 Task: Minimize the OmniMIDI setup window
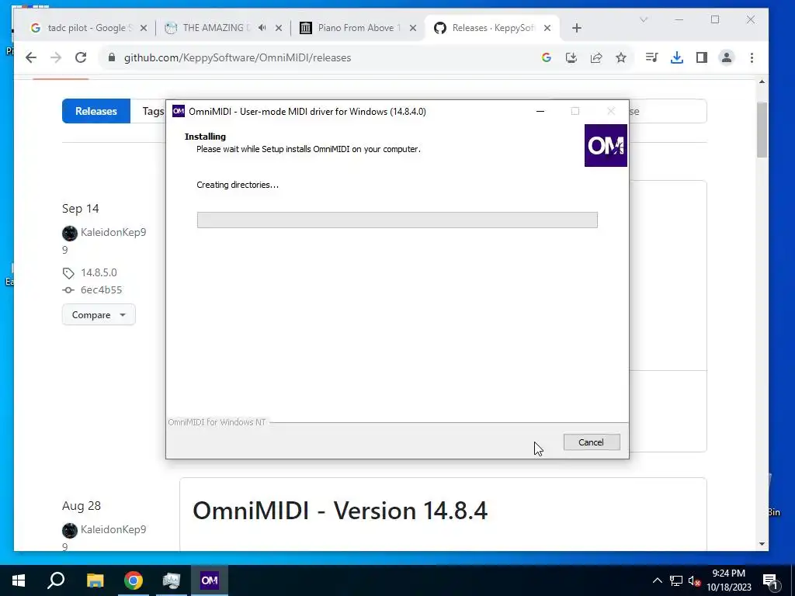[x=540, y=111]
